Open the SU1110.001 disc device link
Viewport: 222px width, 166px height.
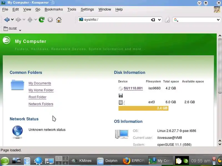tap(133, 88)
